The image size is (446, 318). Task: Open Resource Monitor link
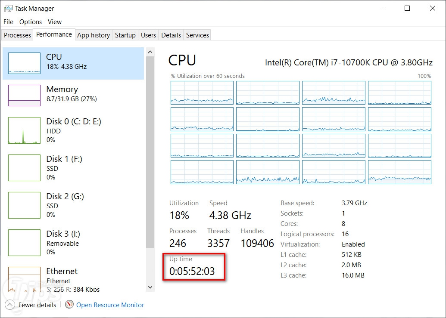[110, 305]
